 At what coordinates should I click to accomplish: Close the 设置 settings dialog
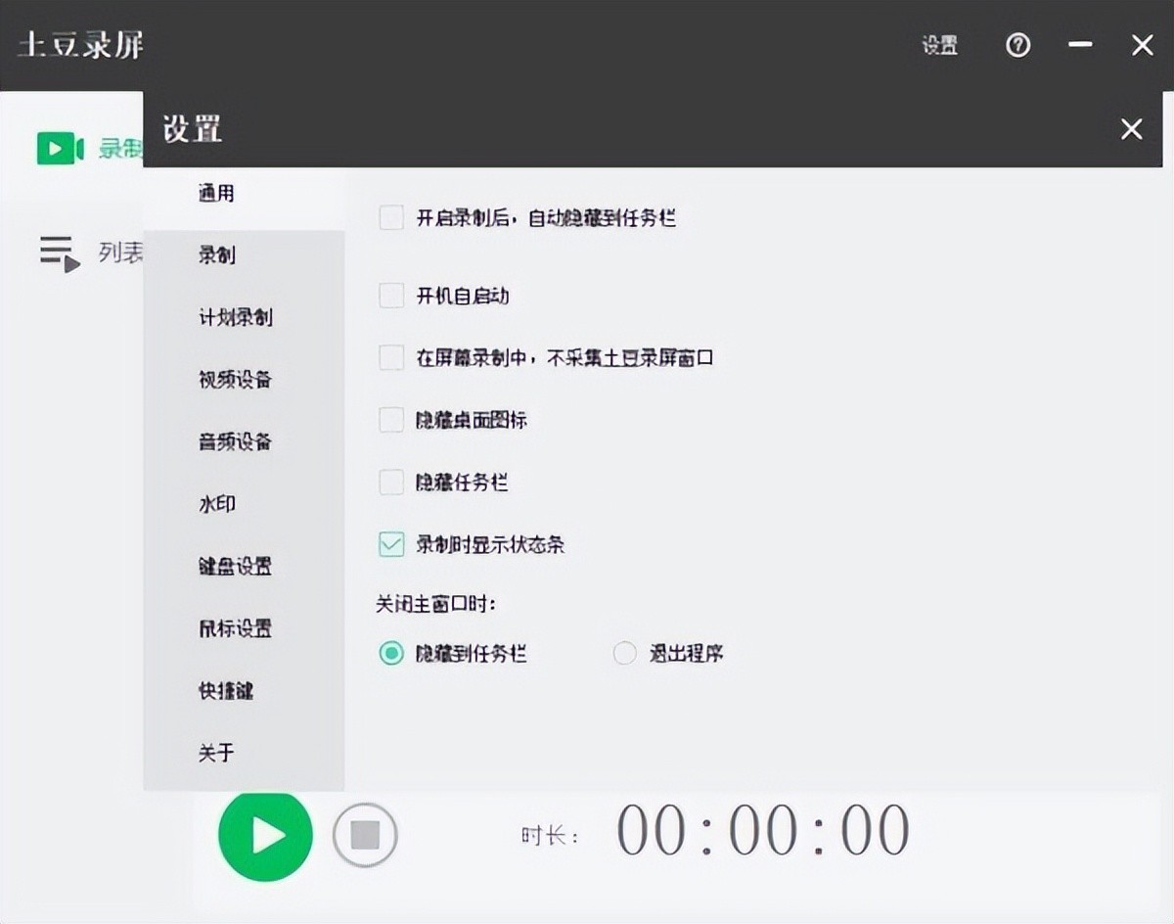(1132, 129)
